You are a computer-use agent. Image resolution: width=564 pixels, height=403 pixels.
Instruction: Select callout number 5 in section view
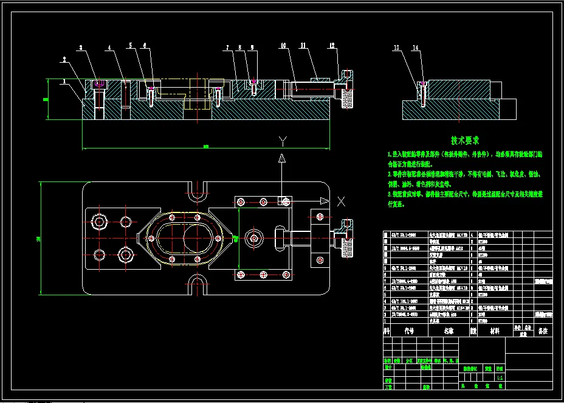[131, 46]
